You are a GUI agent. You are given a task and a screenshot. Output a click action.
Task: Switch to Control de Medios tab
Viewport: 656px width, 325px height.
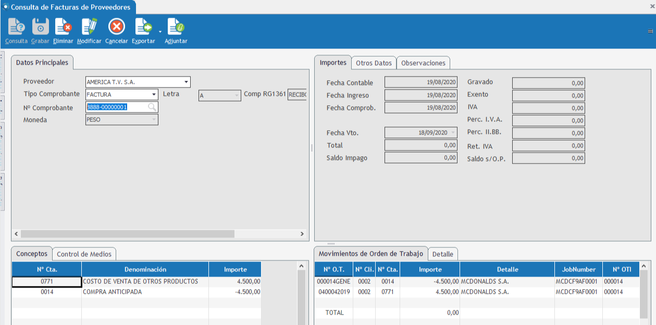pos(84,254)
